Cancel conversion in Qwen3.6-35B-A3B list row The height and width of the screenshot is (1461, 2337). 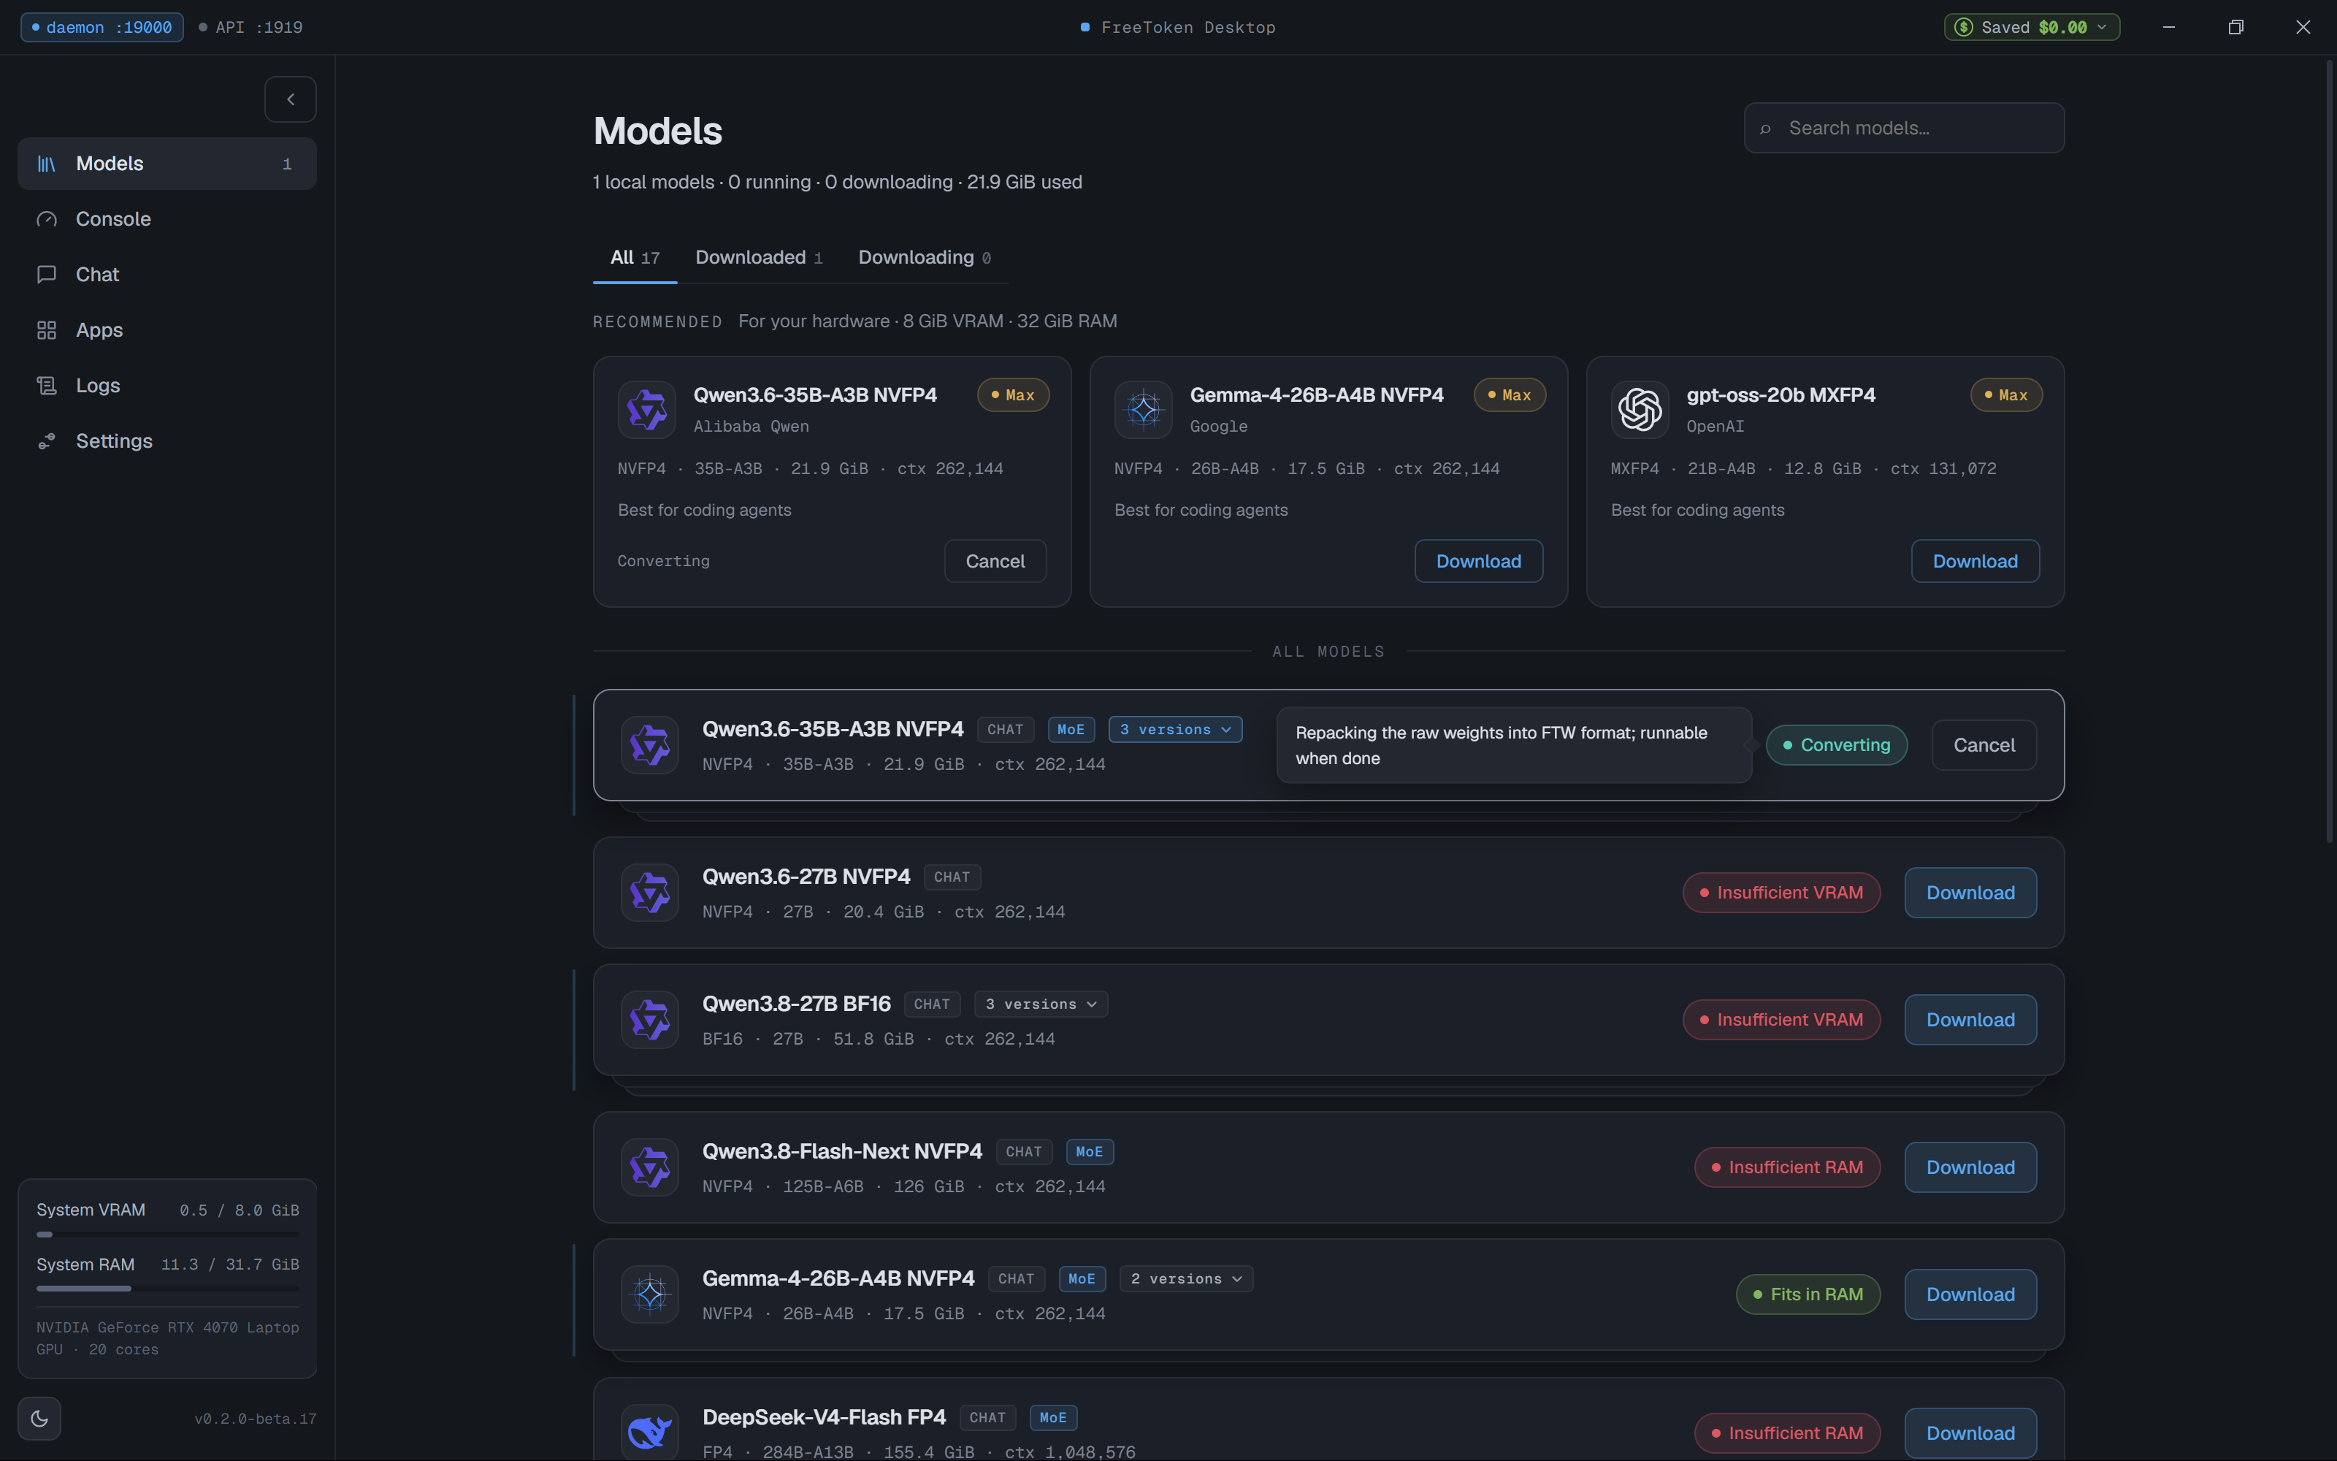[x=1984, y=745]
